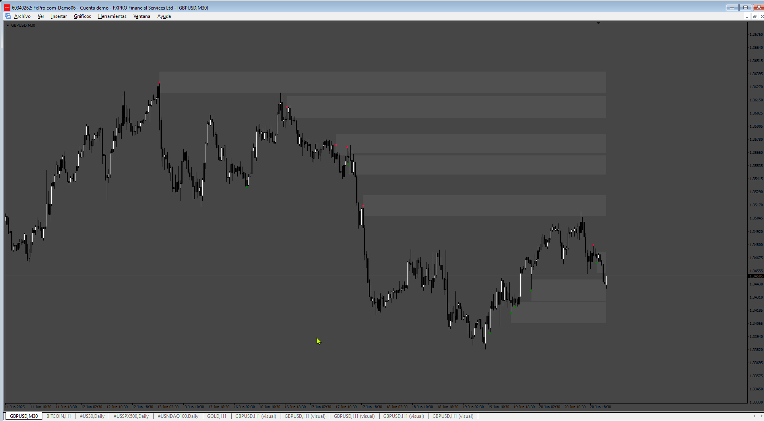Viewport: 764px width, 421px height.
Task: Click the 16 Jun 10:30 time axis label
Action: [270, 407]
